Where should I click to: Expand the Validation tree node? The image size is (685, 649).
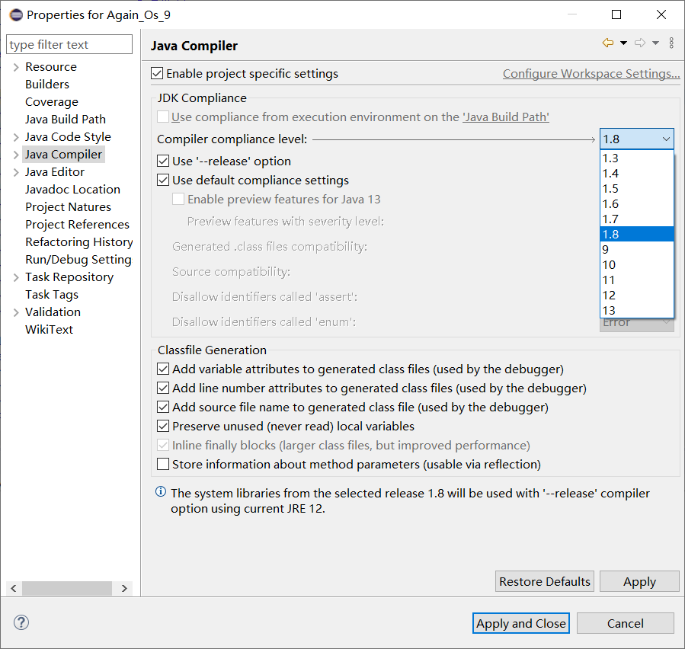point(16,312)
